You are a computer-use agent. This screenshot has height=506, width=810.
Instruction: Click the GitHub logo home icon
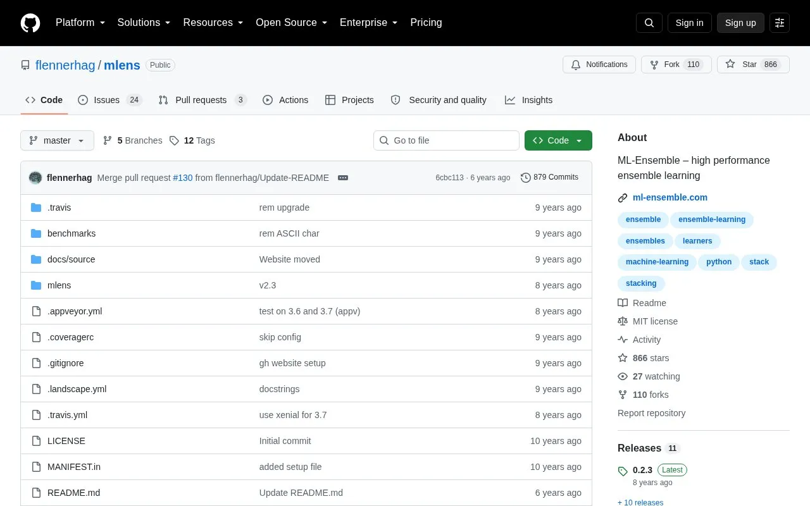(x=30, y=23)
